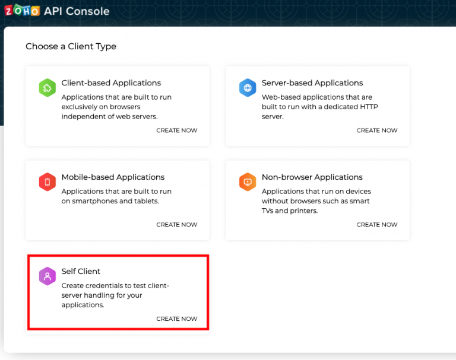Viewport: 456px width, 360px height.
Task: Select the Non-browser Applications title
Action: click(312, 177)
